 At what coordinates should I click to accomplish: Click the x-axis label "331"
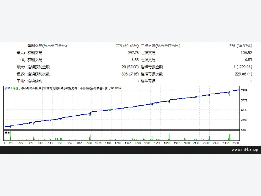coord(31,143)
